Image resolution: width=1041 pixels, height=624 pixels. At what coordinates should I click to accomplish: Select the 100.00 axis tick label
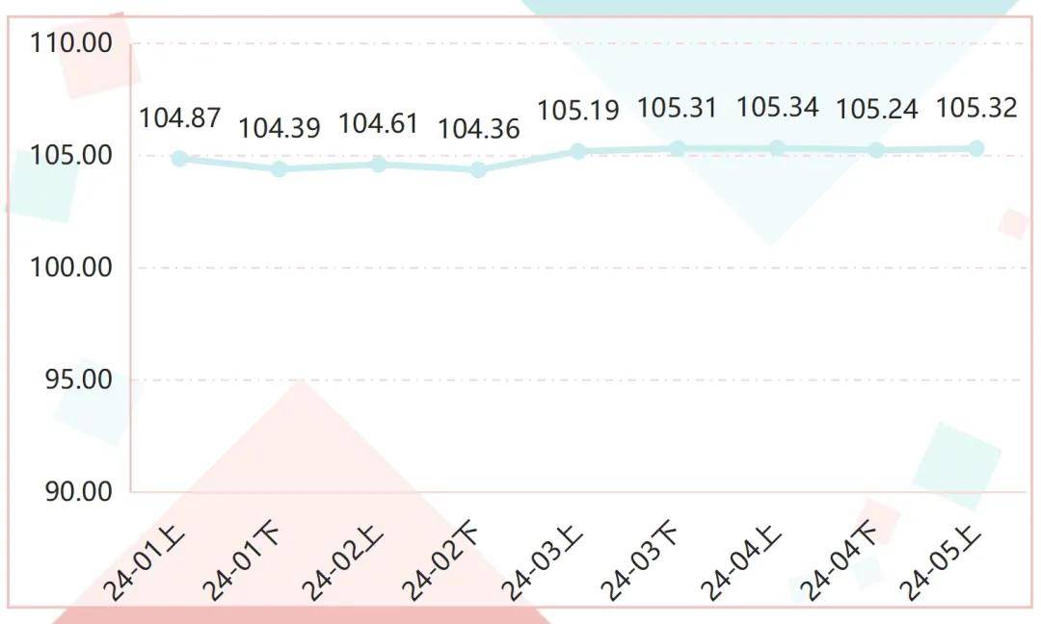71,268
